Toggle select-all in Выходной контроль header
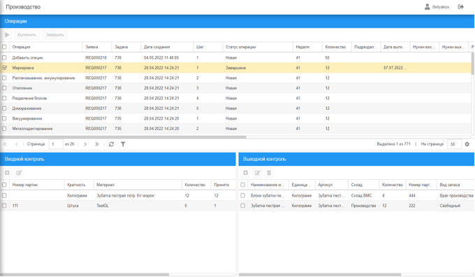 click(242, 185)
